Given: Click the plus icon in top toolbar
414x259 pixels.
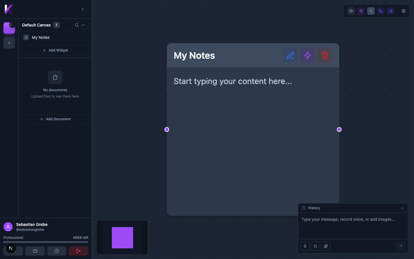Looking at the screenshot, I should pyautogui.click(x=371, y=11).
